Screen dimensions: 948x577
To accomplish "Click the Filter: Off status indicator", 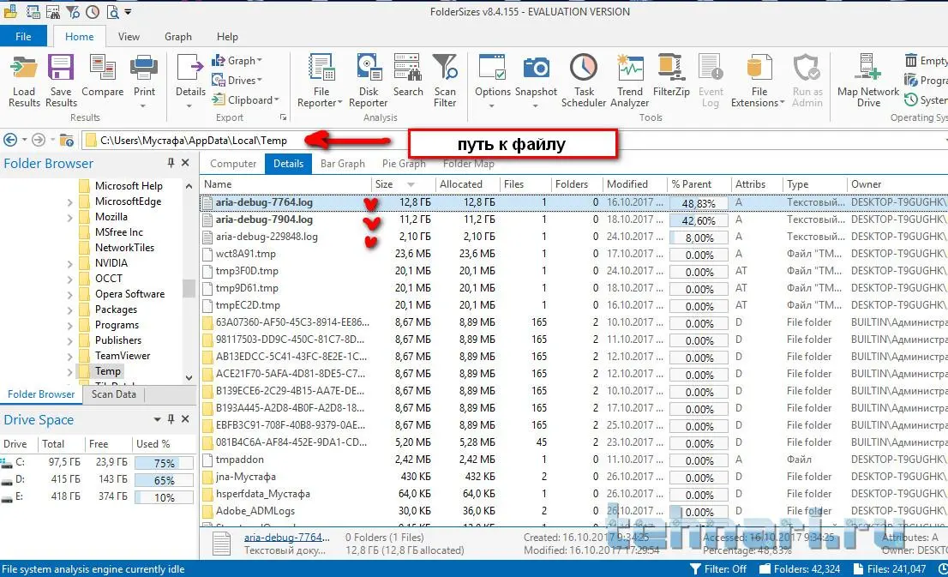I will click(718, 568).
